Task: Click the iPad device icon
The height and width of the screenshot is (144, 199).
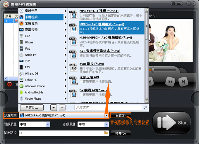Action: (21, 48)
